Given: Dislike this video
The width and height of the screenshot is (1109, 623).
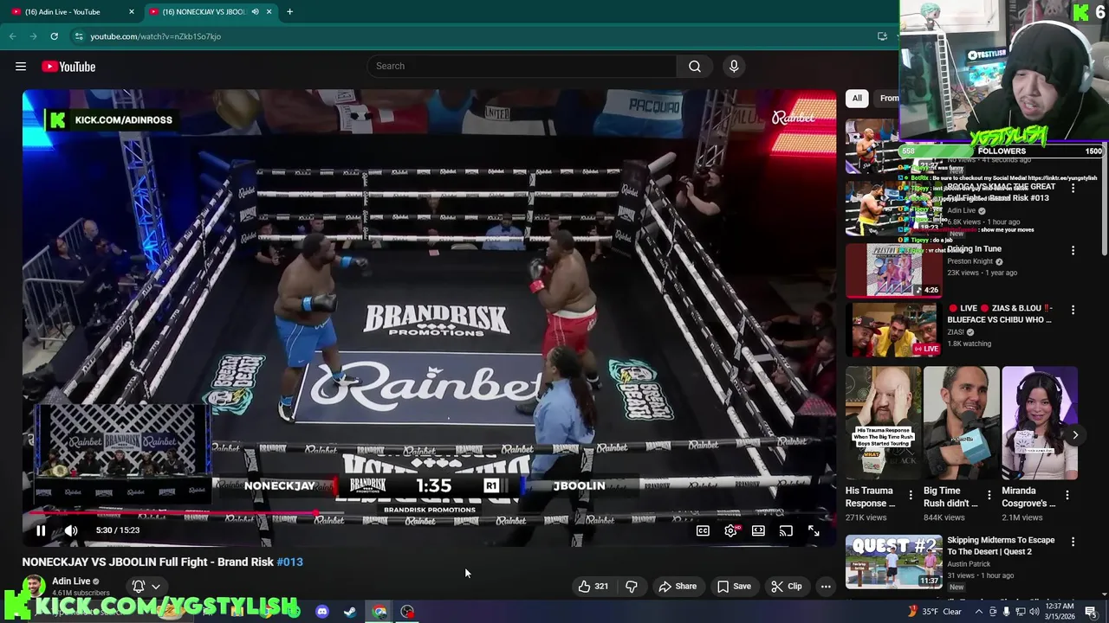Looking at the screenshot, I should [632, 586].
